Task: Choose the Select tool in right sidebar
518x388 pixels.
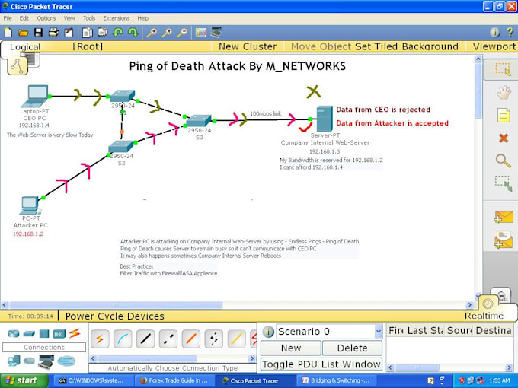Action: [x=503, y=69]
